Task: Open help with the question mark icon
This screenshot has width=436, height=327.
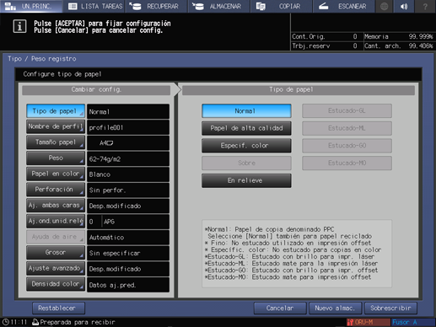Action: pyautogui.click(x=425, y=6)
